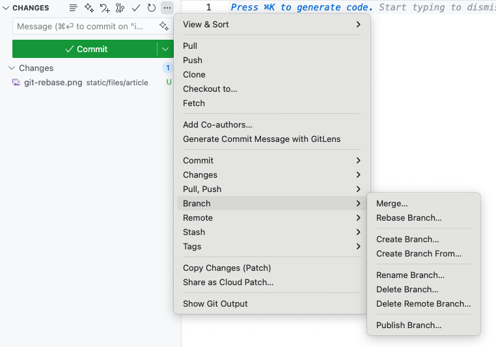The image size is (496, 347).
Task: Select the highlighted Branch menu entry
Action: (x=272, y=203)
